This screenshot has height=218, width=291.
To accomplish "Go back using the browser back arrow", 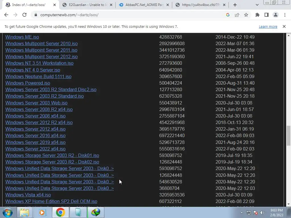I will click(x=6, y=15).
